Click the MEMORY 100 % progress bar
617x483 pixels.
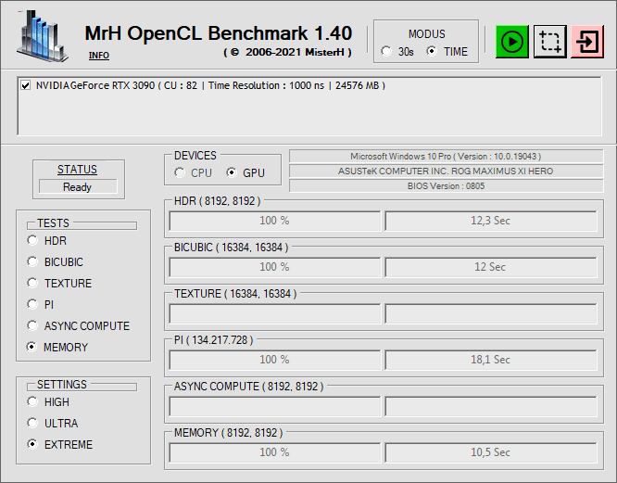pos(274,452)
